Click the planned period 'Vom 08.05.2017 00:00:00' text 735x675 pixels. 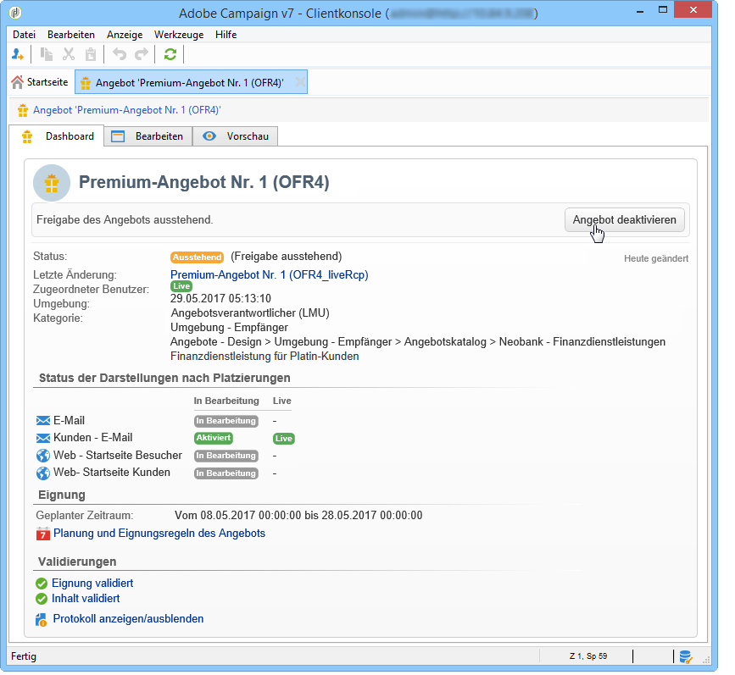click(x=238, y=516)
